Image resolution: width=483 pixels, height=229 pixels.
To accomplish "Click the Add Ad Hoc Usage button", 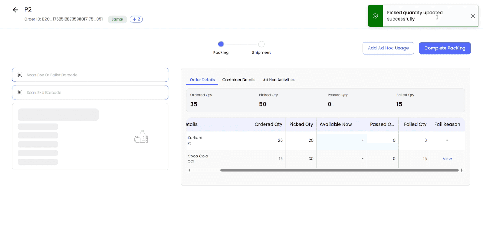I will coord(388,48).
